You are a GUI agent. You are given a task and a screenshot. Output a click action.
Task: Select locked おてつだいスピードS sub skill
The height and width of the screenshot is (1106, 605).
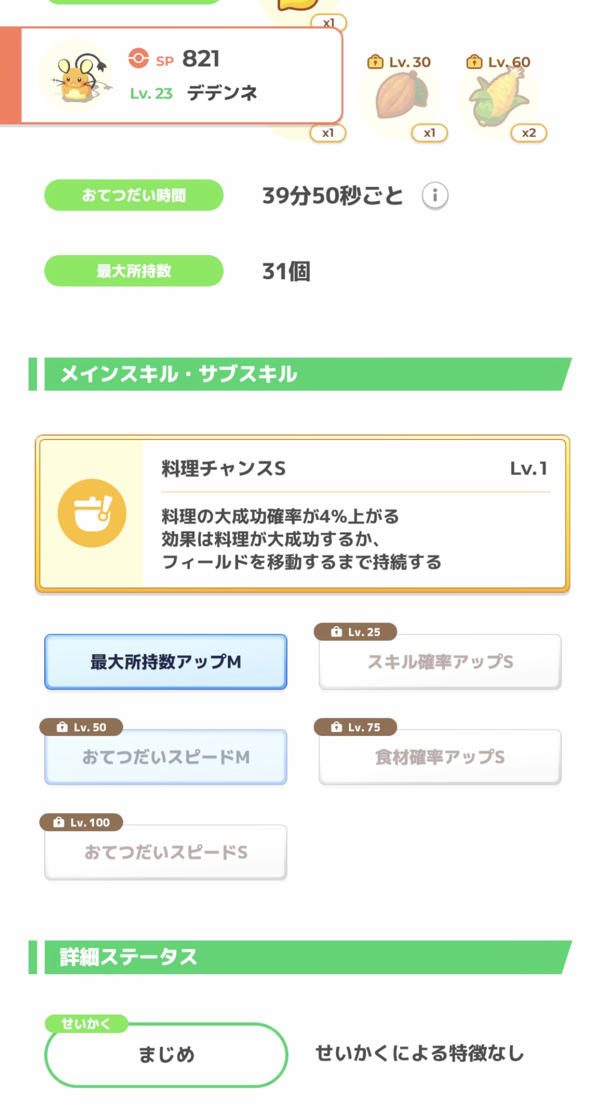click(x=166, y=852)
